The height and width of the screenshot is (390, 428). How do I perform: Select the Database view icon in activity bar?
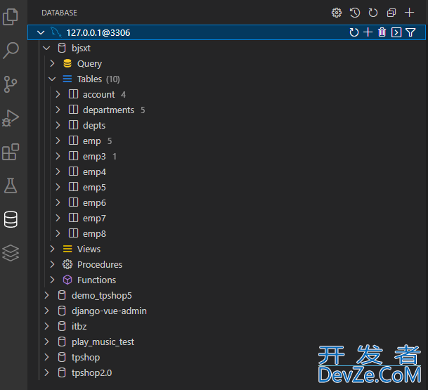point(11,219)
